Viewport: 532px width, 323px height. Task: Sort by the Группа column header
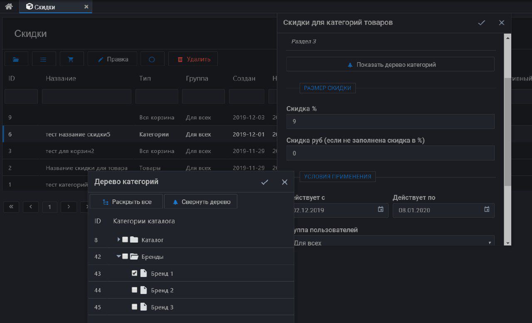[x=197, y=78]
